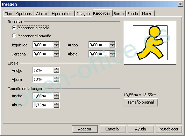Viewport: 185px width, 136px height.
Task: Open the Imagen tab
Action: click(x=83, y=14)
